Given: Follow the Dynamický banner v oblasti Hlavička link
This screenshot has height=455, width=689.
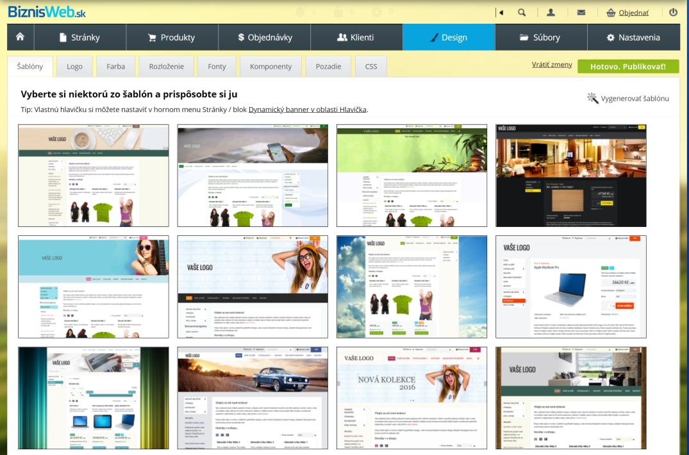Looking at the screenshot, I should 308,110.
